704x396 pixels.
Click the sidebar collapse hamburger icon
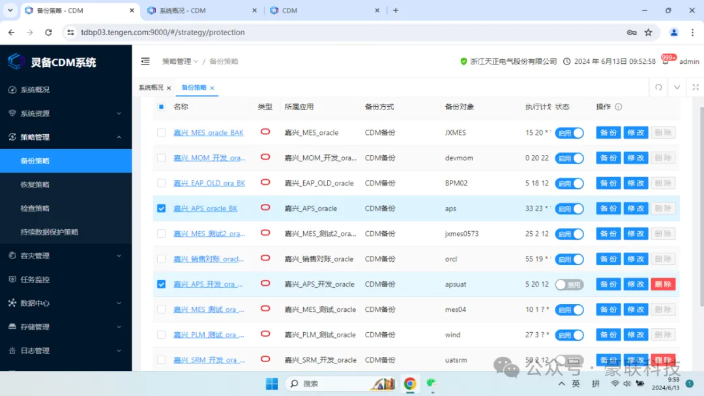145,61
